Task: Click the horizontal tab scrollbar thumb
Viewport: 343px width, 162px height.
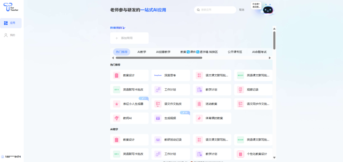Action: click(x=159, y=58)
